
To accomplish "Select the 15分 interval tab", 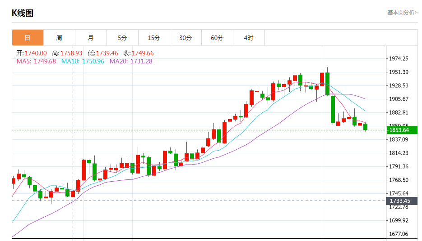I will pos(154,38).
